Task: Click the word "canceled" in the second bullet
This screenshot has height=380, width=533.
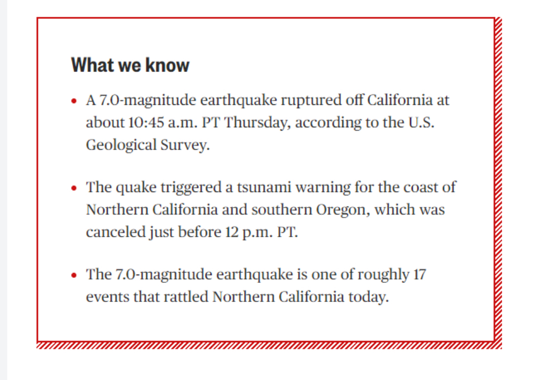Action: (x=116, y=232)
